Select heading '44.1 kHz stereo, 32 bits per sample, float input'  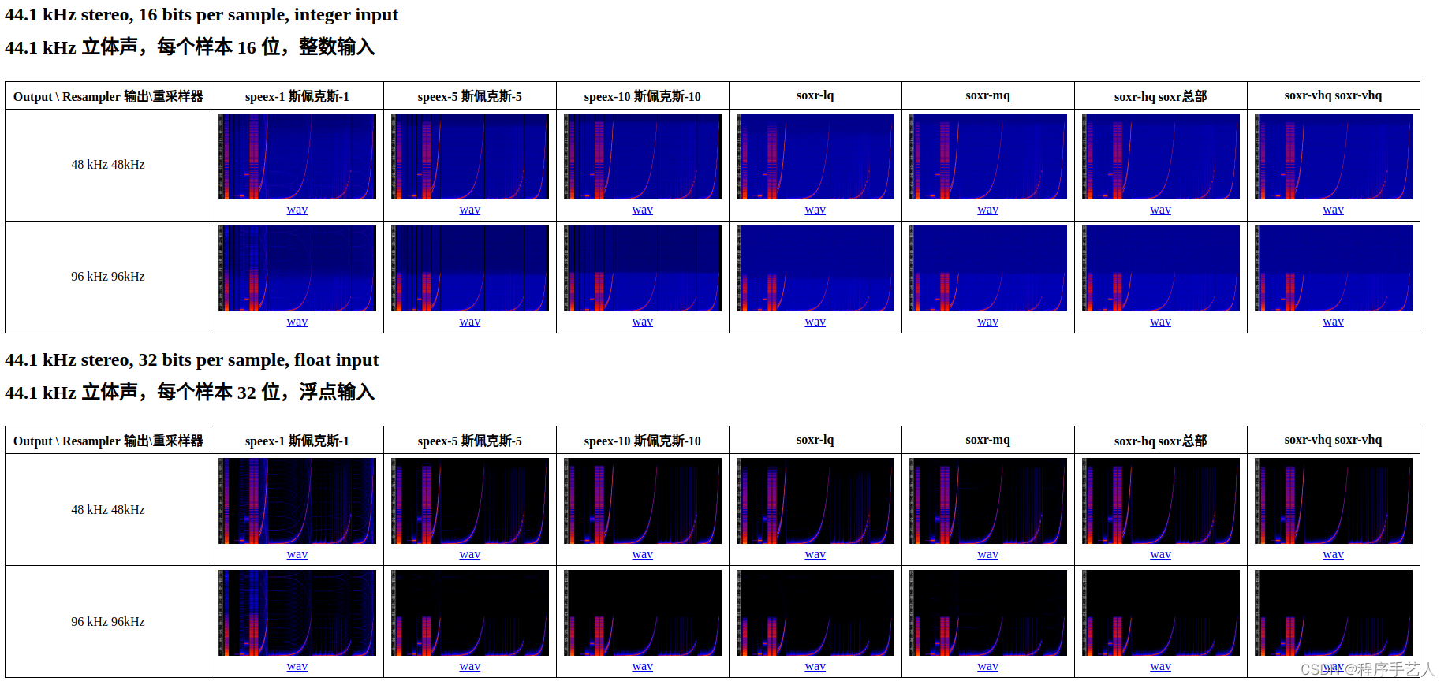(192, 360)
